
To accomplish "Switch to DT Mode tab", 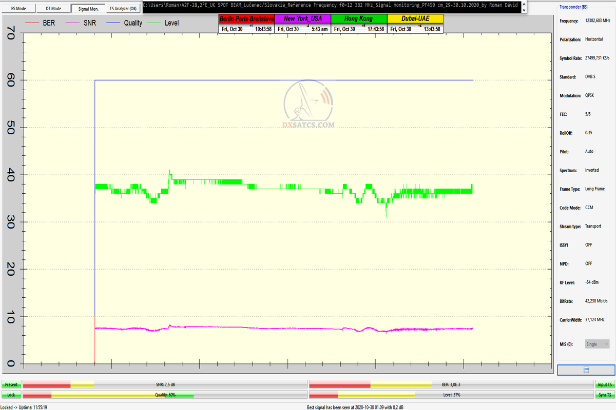I will tap(53, 9).
